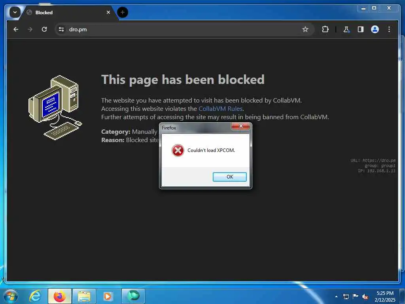Close the Firefox error dialog

tap(241, 126)
